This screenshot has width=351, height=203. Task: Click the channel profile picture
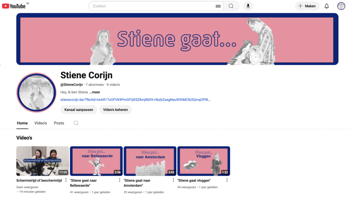pyautogui.click(x=36, y=92)
